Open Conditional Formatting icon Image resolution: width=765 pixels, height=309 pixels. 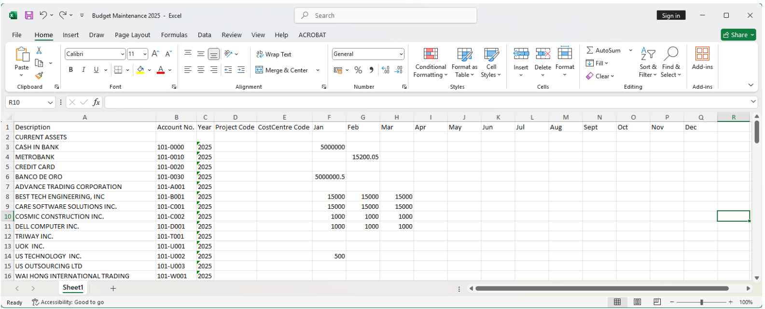point(431,54)
